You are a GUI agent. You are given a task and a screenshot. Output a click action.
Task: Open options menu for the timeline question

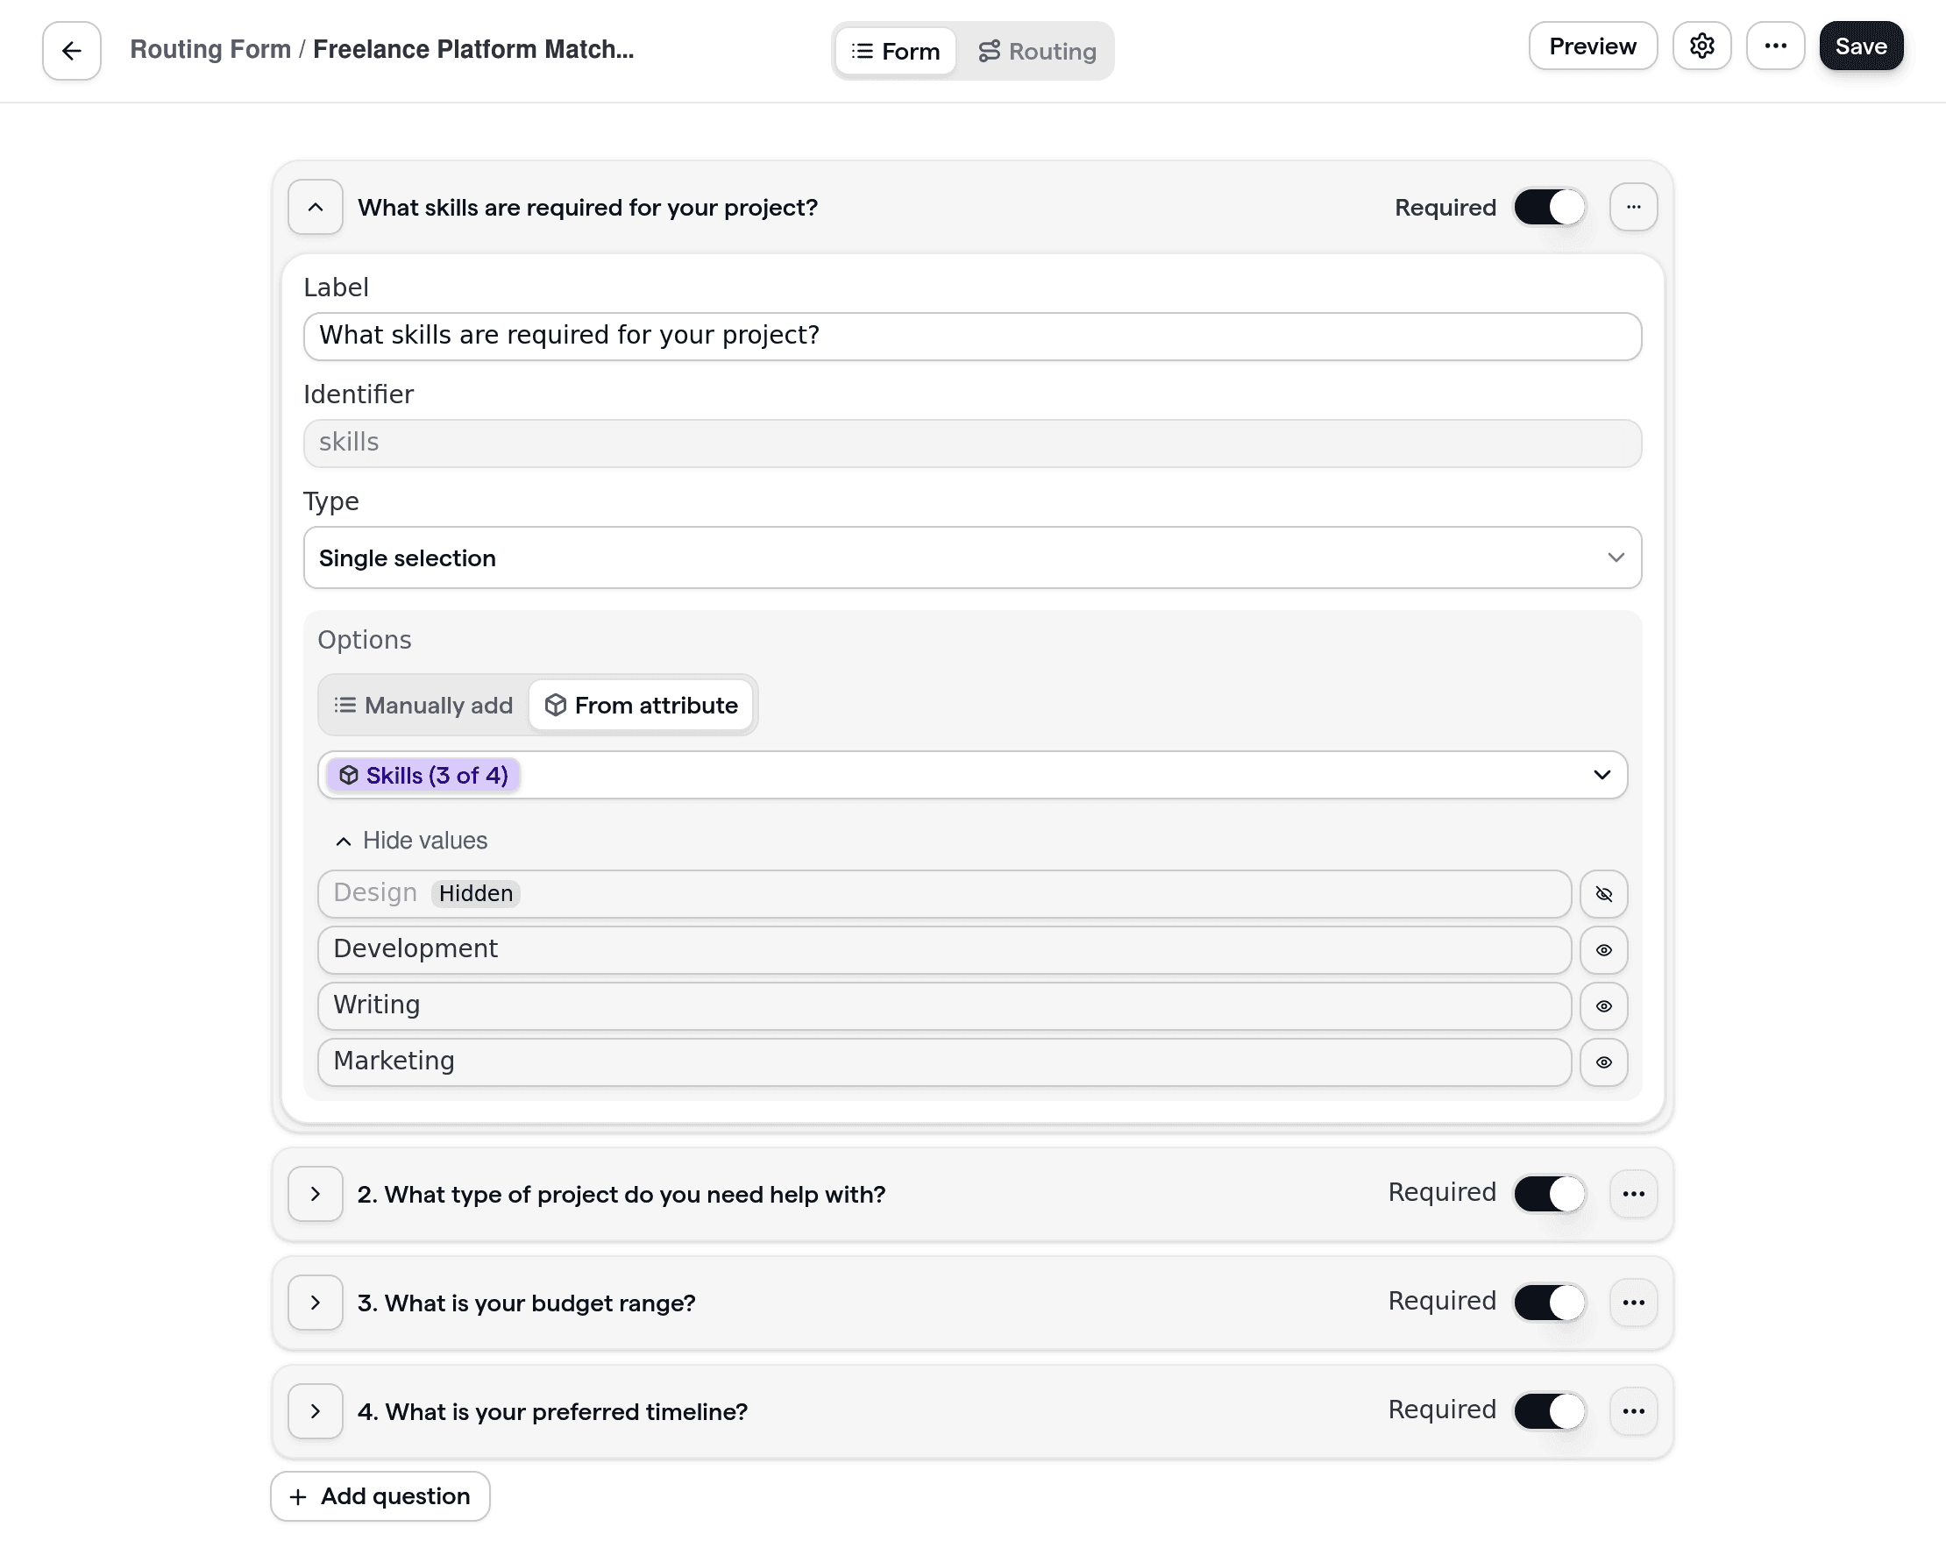pyautogui.click(x=1634, y=1410)
